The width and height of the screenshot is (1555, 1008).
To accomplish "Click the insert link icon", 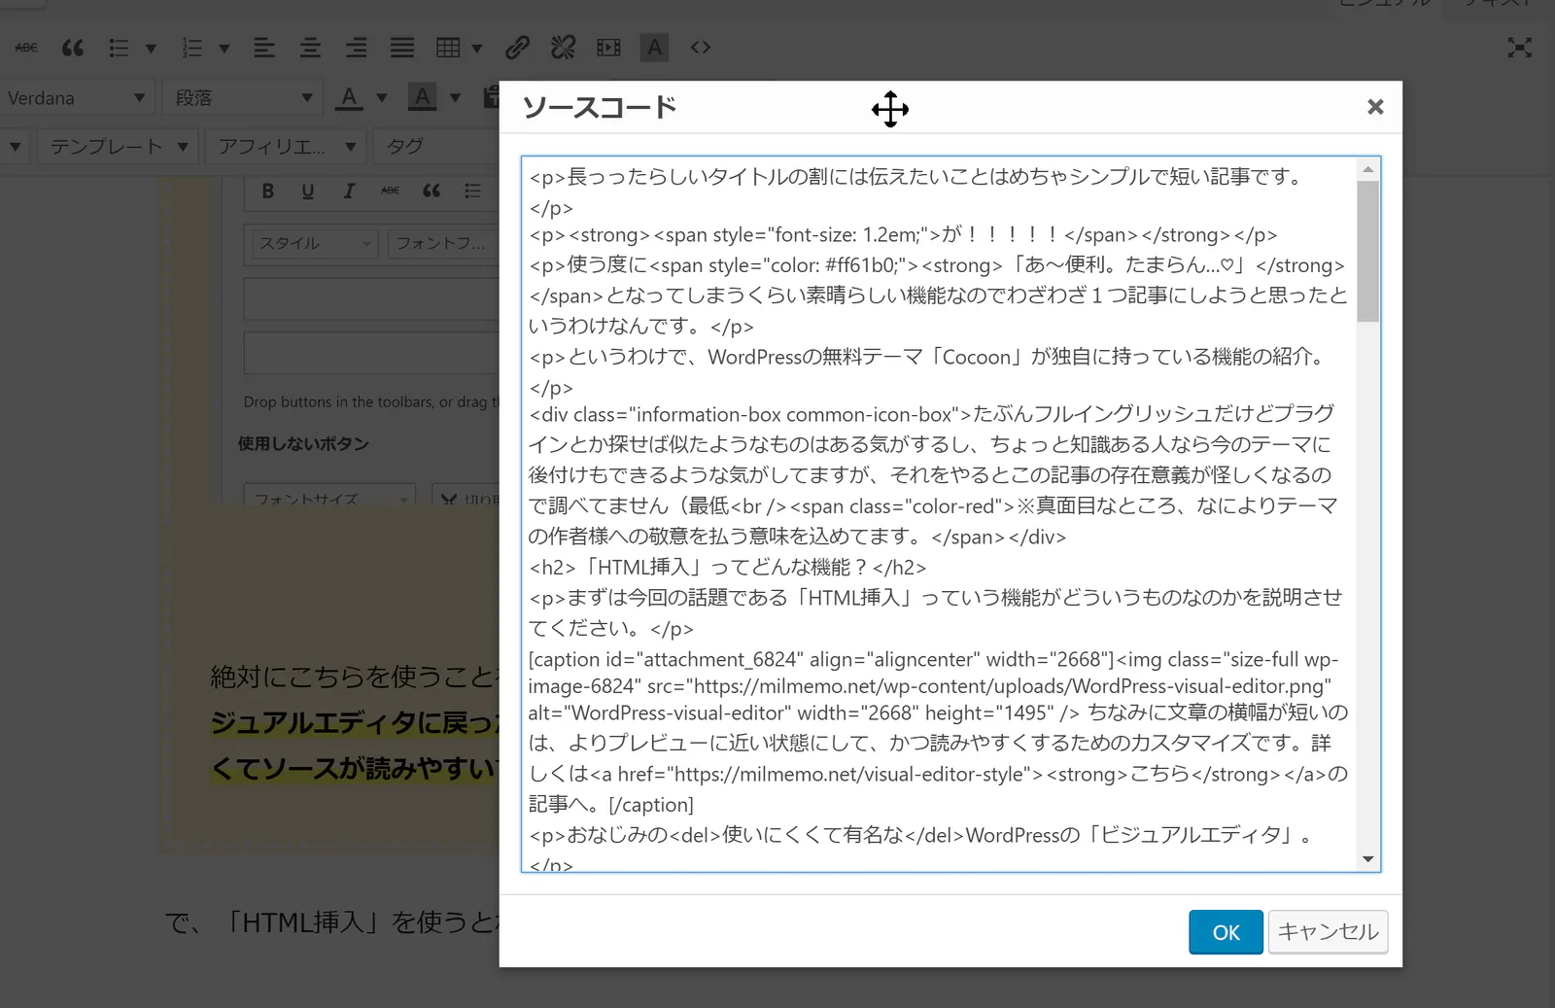I will [x=517, y=47].
